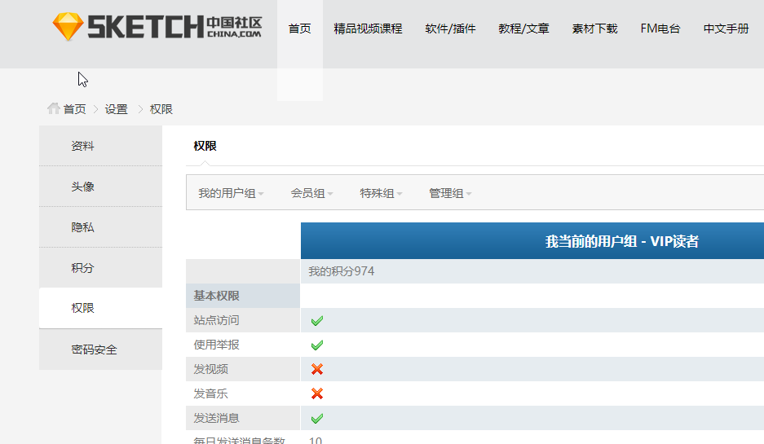The image size is (764, 444).
Task: Click the 使用举报 row label
Action: (216, 345)
